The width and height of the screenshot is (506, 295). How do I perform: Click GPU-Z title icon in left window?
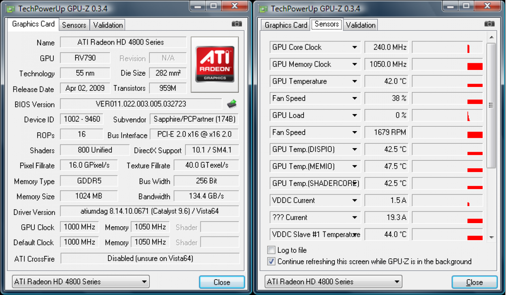pos(10,8)
